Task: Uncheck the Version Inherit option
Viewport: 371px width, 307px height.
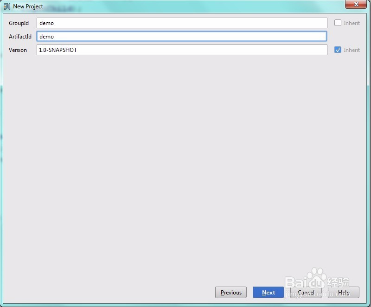Action: (338, 50)
